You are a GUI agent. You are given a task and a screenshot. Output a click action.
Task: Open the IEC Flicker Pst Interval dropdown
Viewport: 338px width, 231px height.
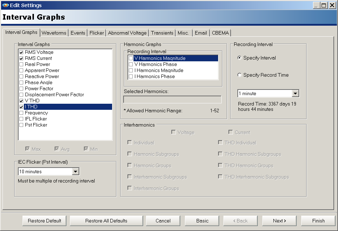[x=76, y=171]
